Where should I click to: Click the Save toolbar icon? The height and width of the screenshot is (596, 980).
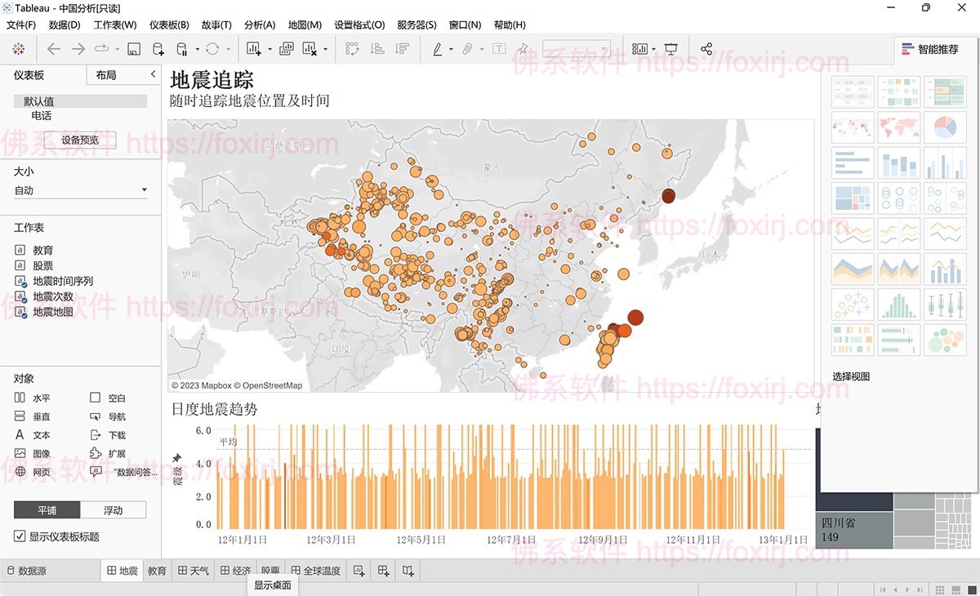[134, 49]
